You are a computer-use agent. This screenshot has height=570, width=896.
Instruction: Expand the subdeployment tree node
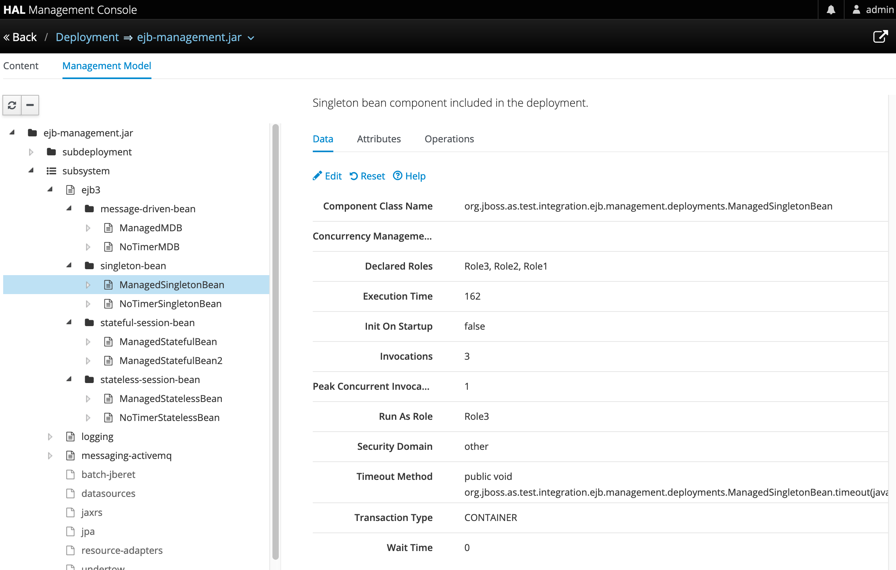coord(31,152)
